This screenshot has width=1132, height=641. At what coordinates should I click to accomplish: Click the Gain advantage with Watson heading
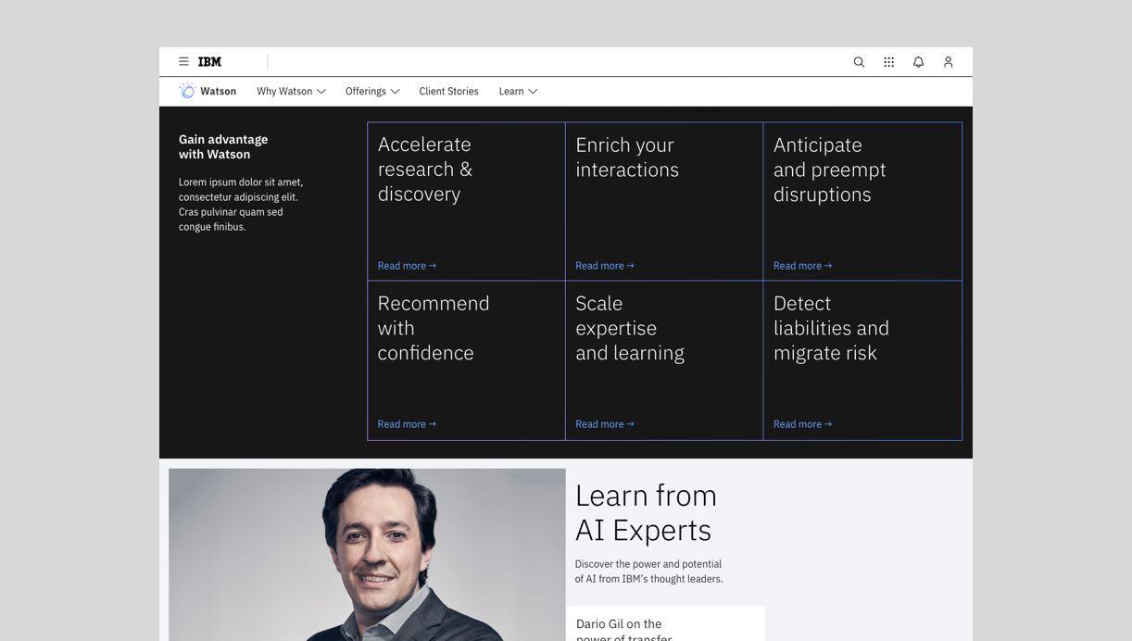(223, 146)
